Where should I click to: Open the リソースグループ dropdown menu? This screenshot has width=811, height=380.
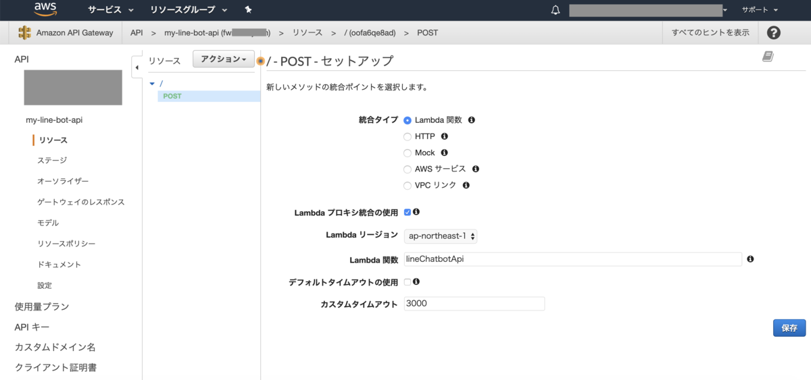pyautogui.click(x=189, y=10)
